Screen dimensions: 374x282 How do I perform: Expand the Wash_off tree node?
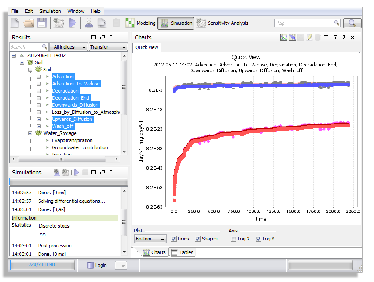click(39, 126)
